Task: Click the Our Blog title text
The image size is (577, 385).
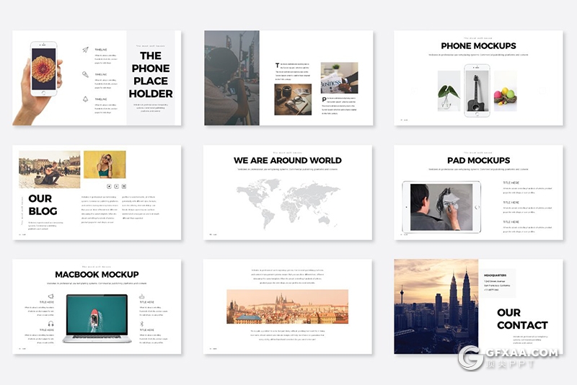Action: click(43, 205)
